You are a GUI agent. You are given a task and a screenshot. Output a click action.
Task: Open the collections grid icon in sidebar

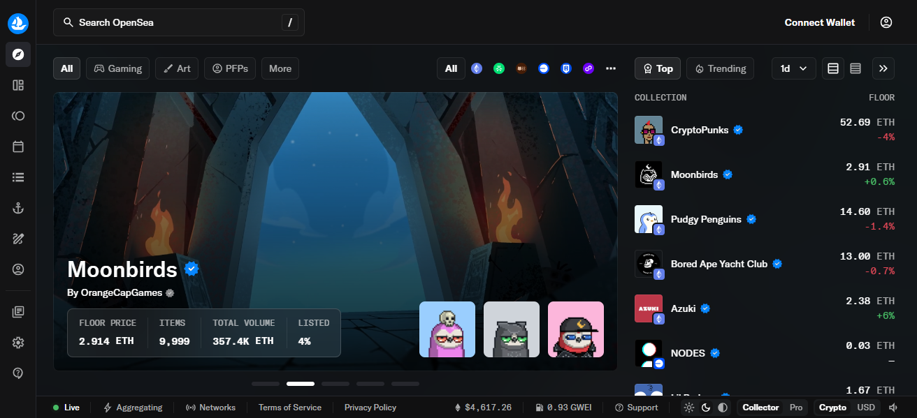[x=18, y=85]
